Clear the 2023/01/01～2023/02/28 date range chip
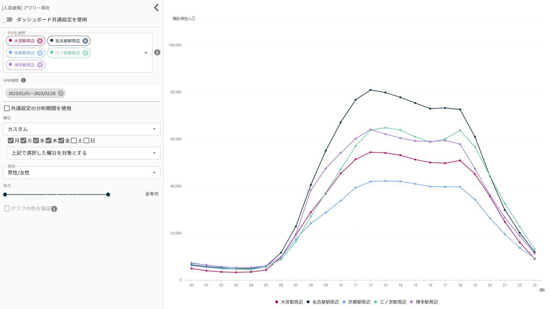This screenshot has height=309, width=550. point(61,93)
